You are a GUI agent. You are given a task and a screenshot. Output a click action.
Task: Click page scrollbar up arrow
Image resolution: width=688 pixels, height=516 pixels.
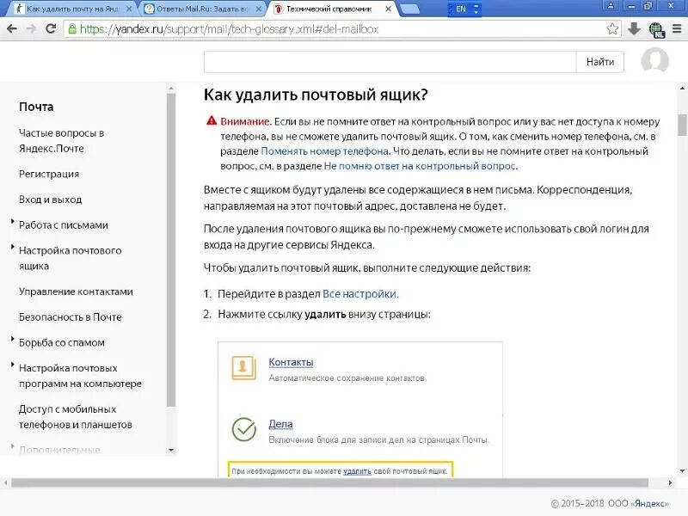tap(682, 89)
